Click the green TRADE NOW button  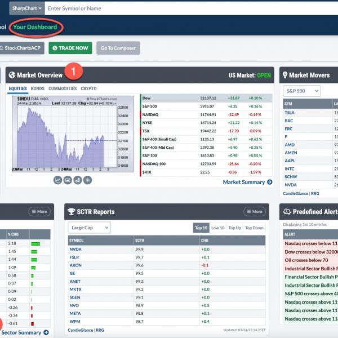(70, 48)
